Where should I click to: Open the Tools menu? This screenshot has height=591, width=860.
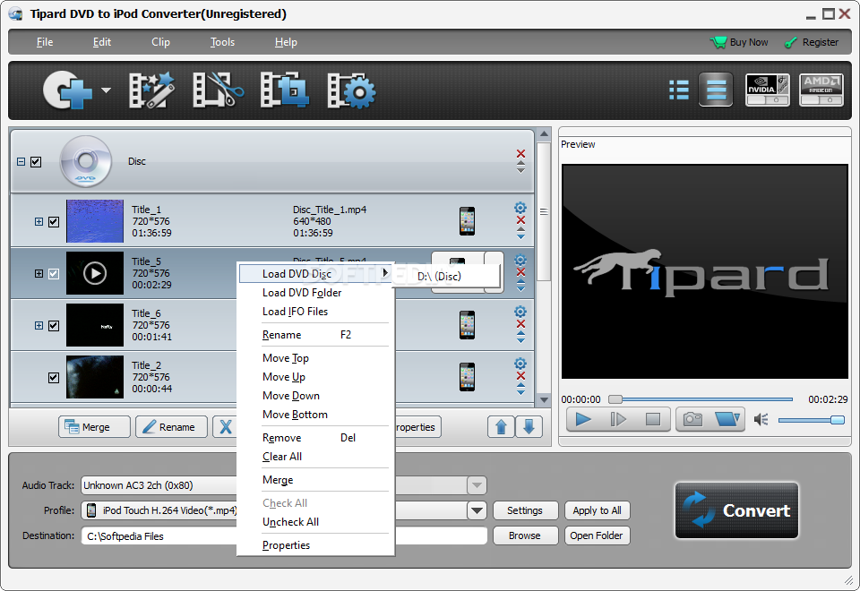point(223,42)
